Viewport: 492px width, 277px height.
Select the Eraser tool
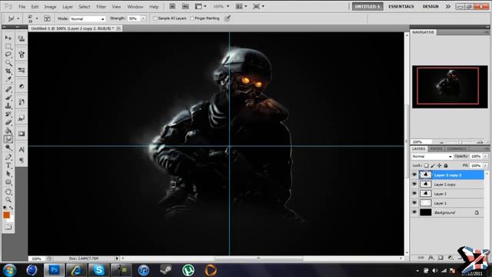click(x=8, y=122)
